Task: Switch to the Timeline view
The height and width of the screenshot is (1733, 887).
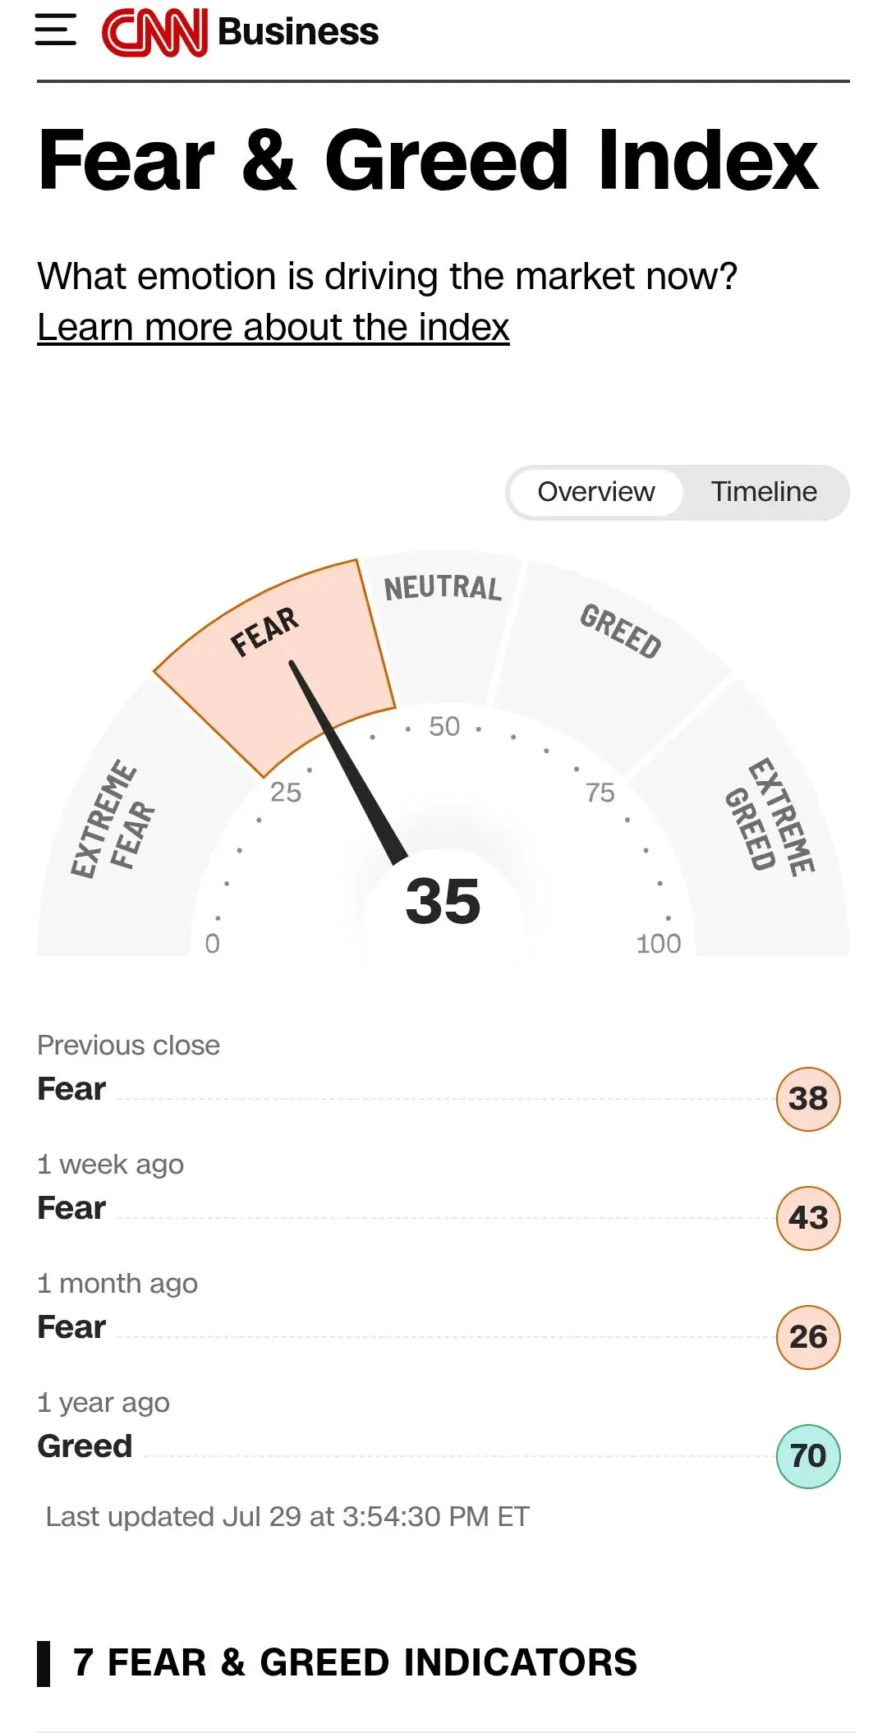Action: tap(764, 492)
